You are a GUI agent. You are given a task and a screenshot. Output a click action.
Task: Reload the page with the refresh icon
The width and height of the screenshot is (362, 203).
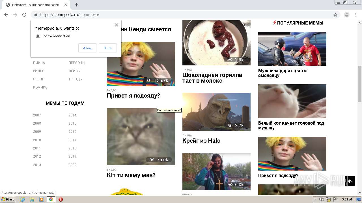tap(24, 15)
